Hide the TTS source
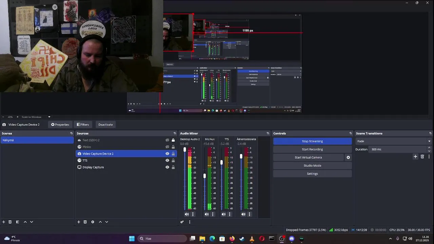The image size is (434, 244). point(167,161)
